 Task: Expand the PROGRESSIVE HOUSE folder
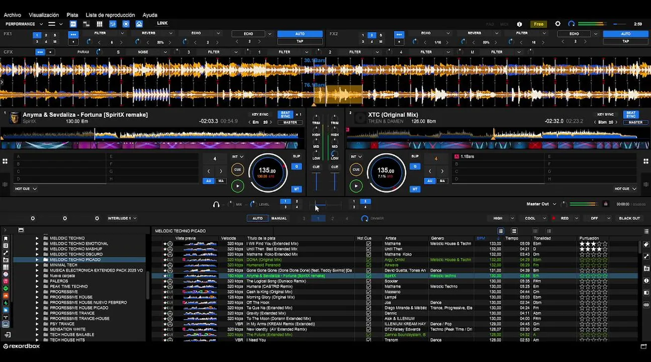point(37,297)
